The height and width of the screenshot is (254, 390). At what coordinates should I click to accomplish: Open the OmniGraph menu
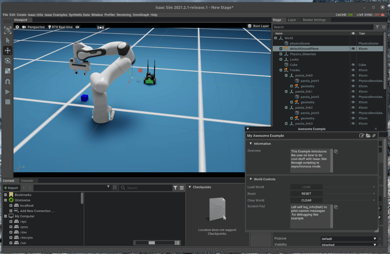click(x=141, y=15)
